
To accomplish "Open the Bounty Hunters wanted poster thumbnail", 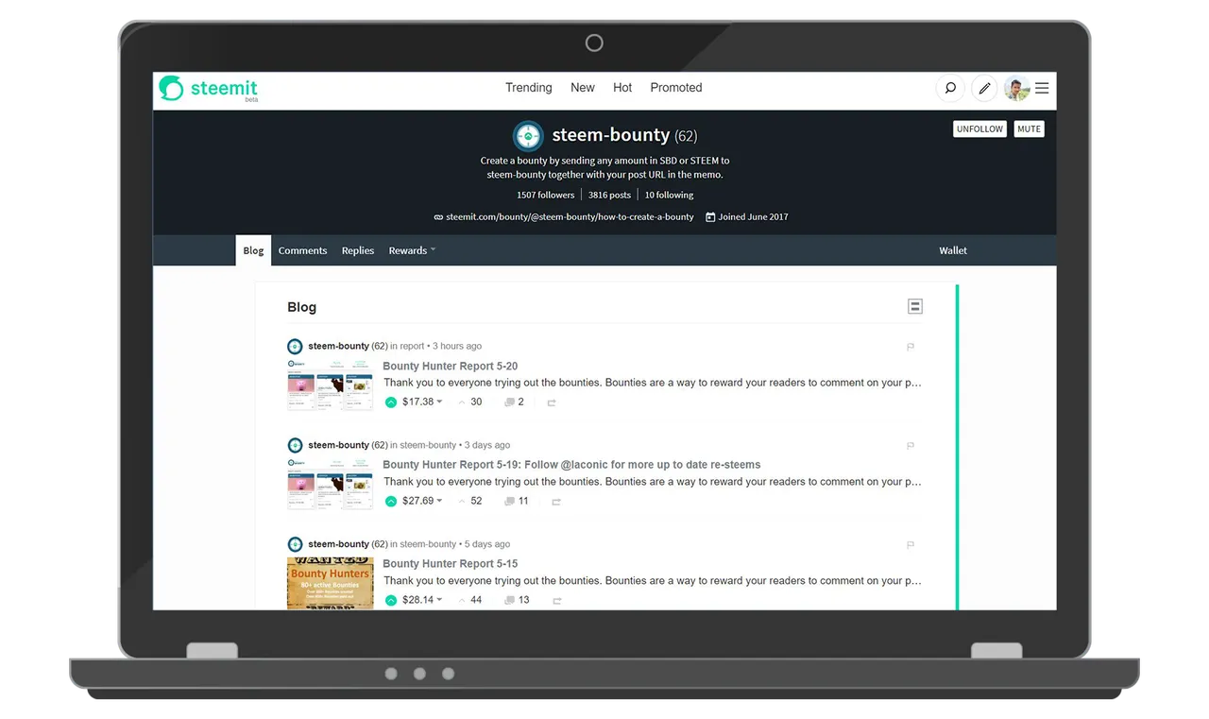I will [x=330, y=584].
